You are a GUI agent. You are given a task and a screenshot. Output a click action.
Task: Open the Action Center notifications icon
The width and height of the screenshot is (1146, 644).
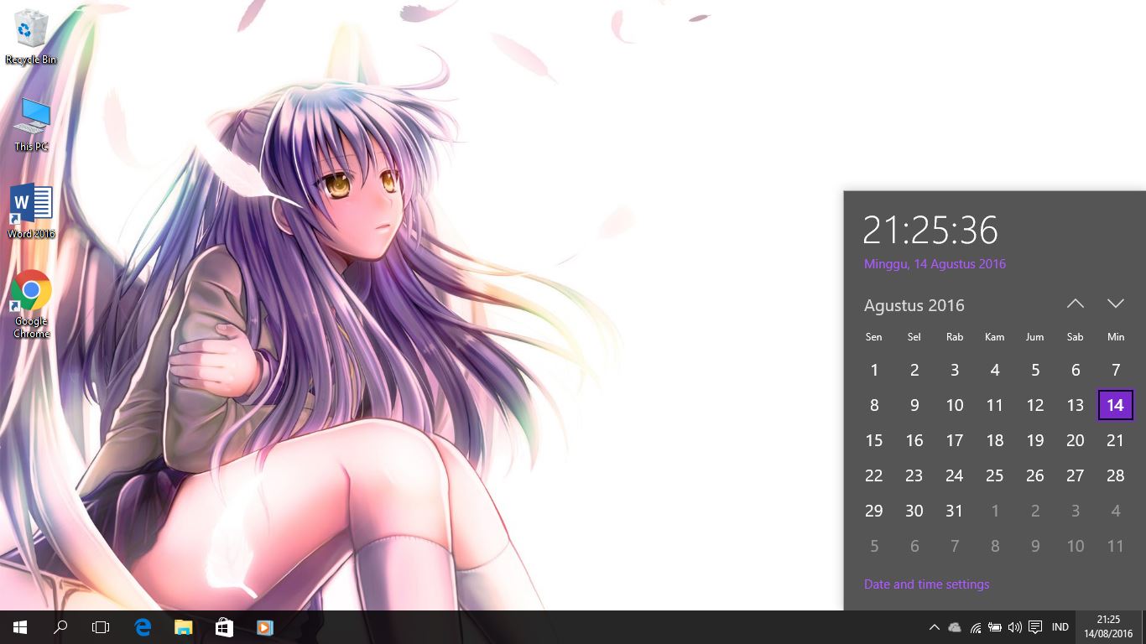coord(1035,627)
